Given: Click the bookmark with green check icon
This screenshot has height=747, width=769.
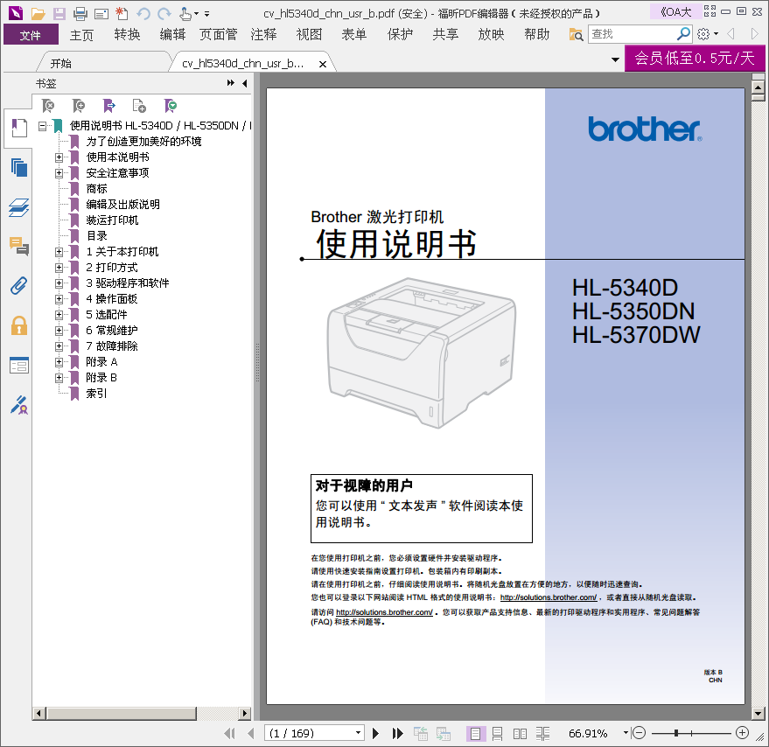Looking at the screenshot, I should (171, 106).
